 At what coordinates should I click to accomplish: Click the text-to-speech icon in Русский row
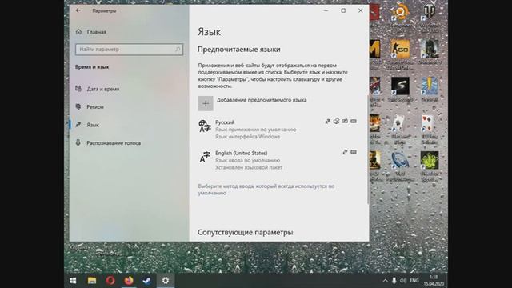pyautogui.click(x=327, y=121)
